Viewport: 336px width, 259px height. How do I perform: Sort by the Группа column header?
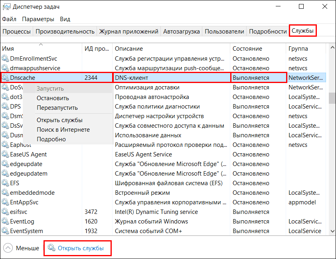pos(306,48)
